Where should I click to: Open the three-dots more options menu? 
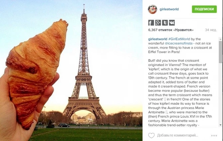point(214,136)
